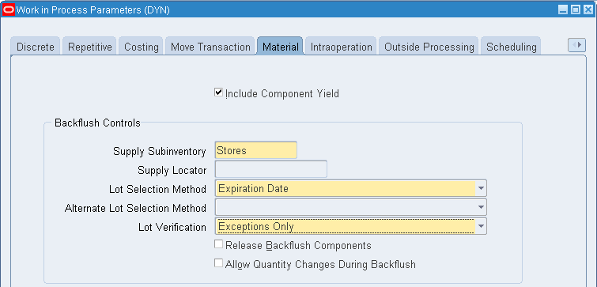Open the Repetitive tab
Image resolution: width=597 pixels, height=287 pixels.
point(90,47)
